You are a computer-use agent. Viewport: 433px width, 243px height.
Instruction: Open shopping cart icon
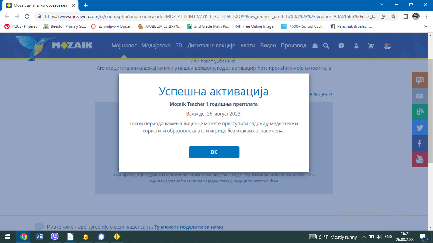pyautogui.click(x=370, y=46)
